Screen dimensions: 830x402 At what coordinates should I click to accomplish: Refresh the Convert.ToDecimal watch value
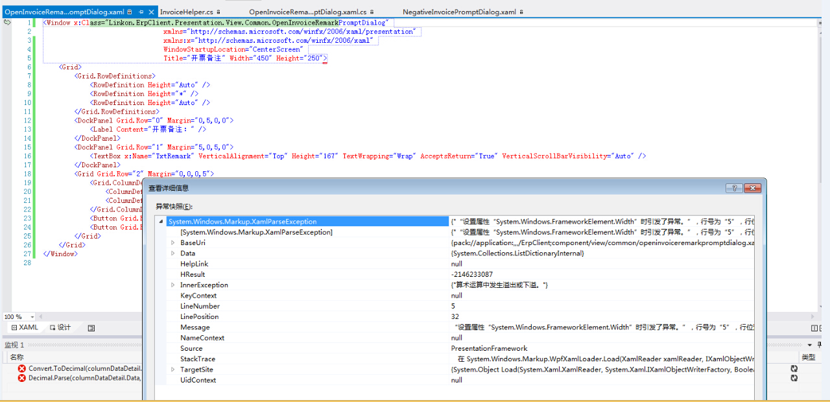point(794,369)
